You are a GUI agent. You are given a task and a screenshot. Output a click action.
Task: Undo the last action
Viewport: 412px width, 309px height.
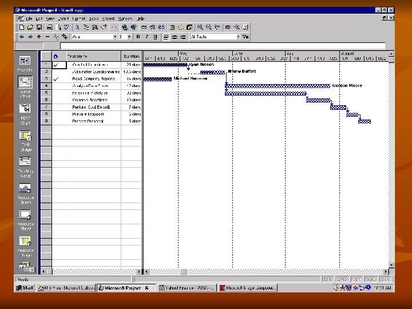tap(114, 27)
